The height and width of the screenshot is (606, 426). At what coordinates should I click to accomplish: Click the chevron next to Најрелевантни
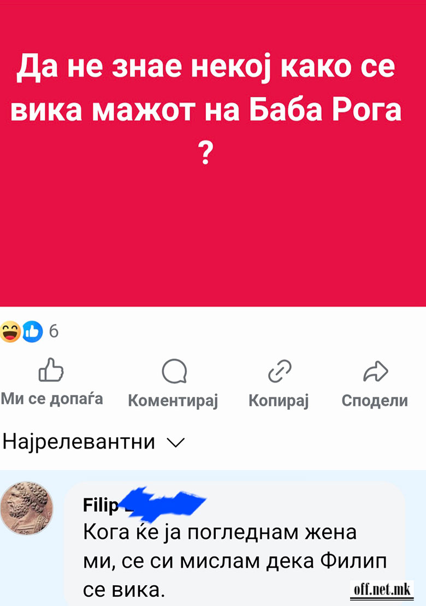point(176,443)
